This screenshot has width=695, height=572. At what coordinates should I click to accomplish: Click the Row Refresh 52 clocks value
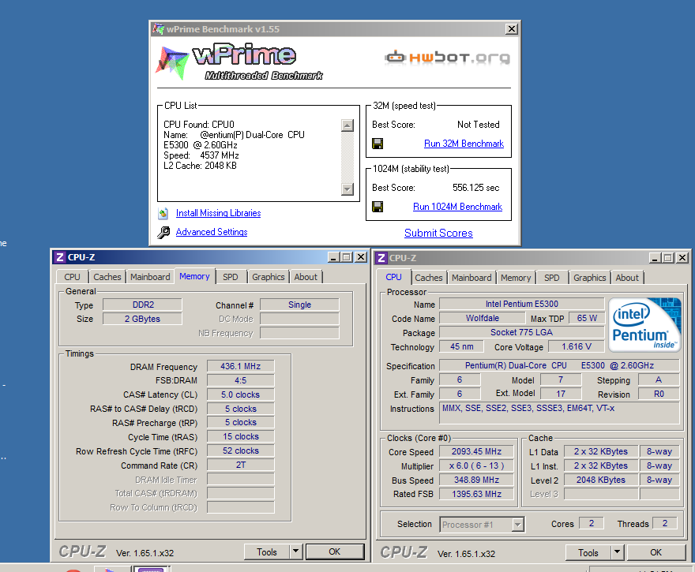coord(241,451)
